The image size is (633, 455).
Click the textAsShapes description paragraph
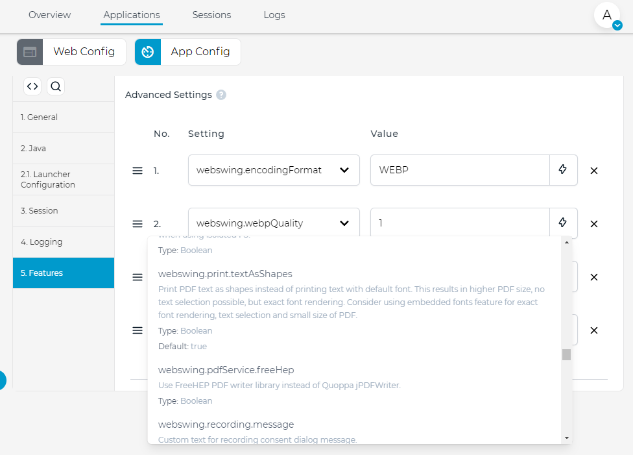pyautogui.click(x=352, y=302)
